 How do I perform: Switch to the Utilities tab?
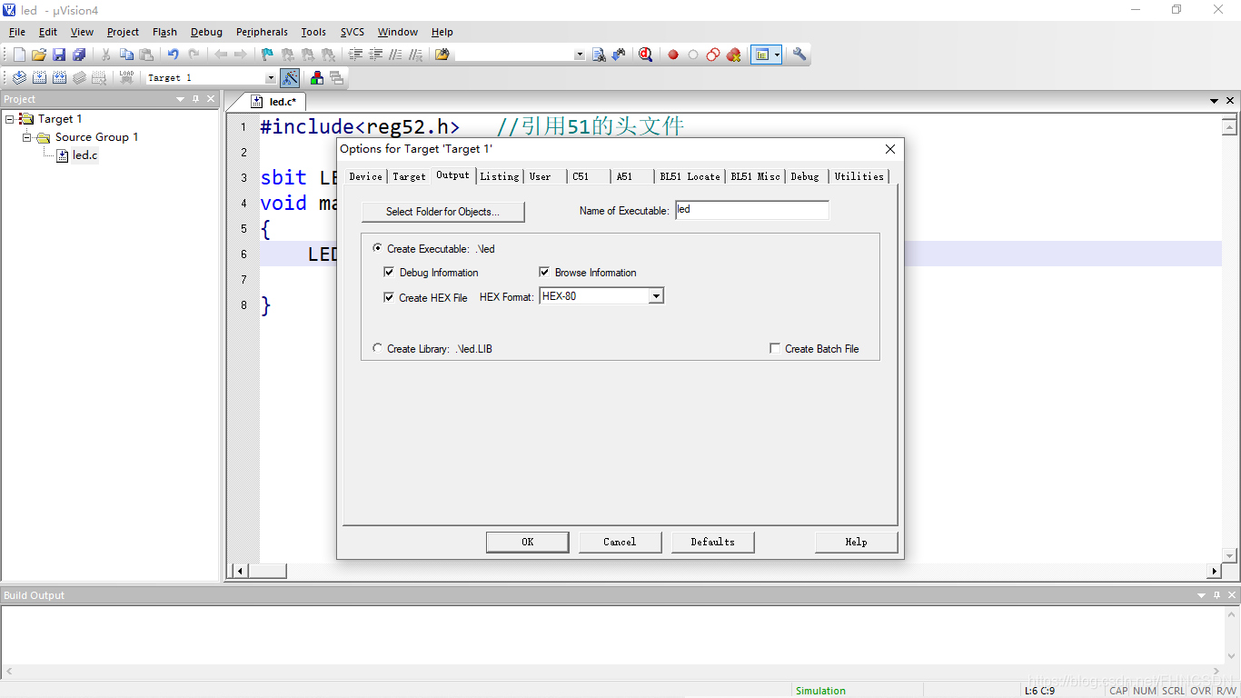click(x=859, y=176)
